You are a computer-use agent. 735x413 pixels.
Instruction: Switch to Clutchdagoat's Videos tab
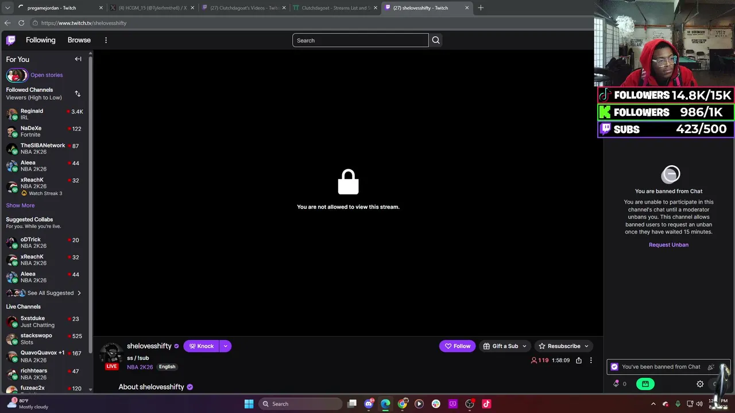243,8
